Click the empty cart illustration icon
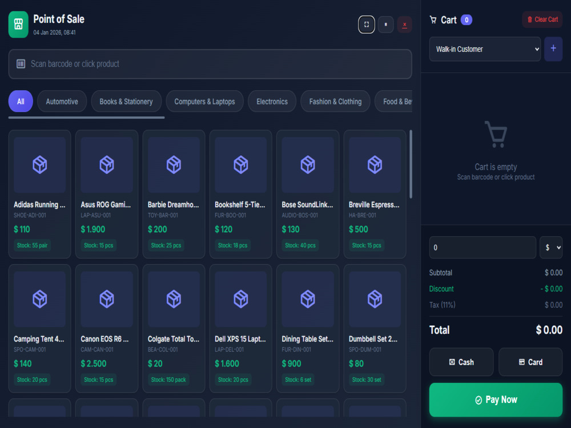 click(x=496, y=134)
